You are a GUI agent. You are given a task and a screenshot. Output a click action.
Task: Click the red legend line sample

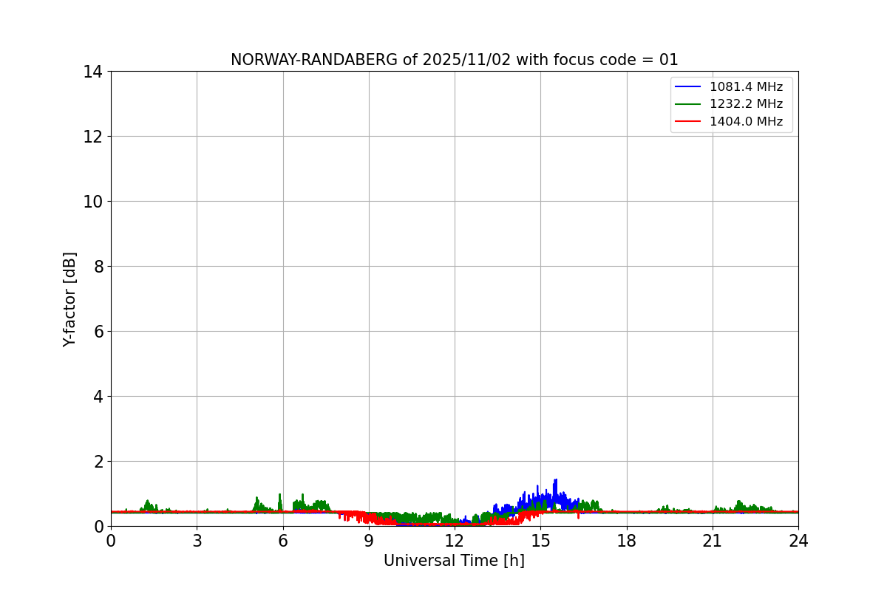point(688,122)
